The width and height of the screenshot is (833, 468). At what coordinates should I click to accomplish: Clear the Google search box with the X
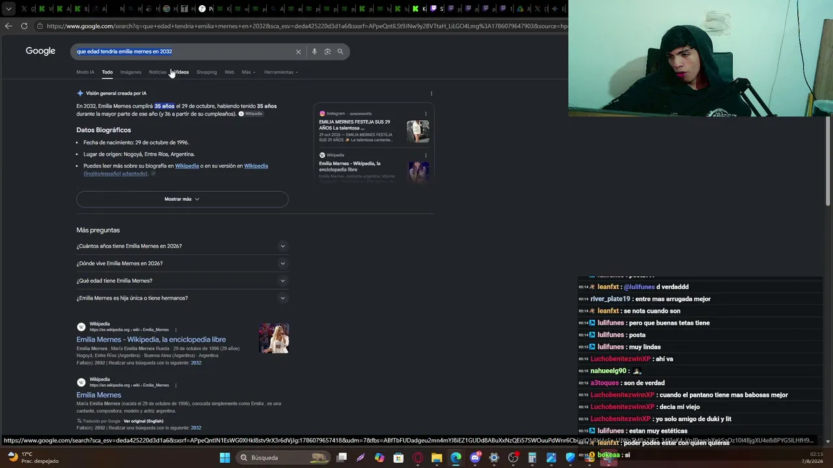point(298,51)
